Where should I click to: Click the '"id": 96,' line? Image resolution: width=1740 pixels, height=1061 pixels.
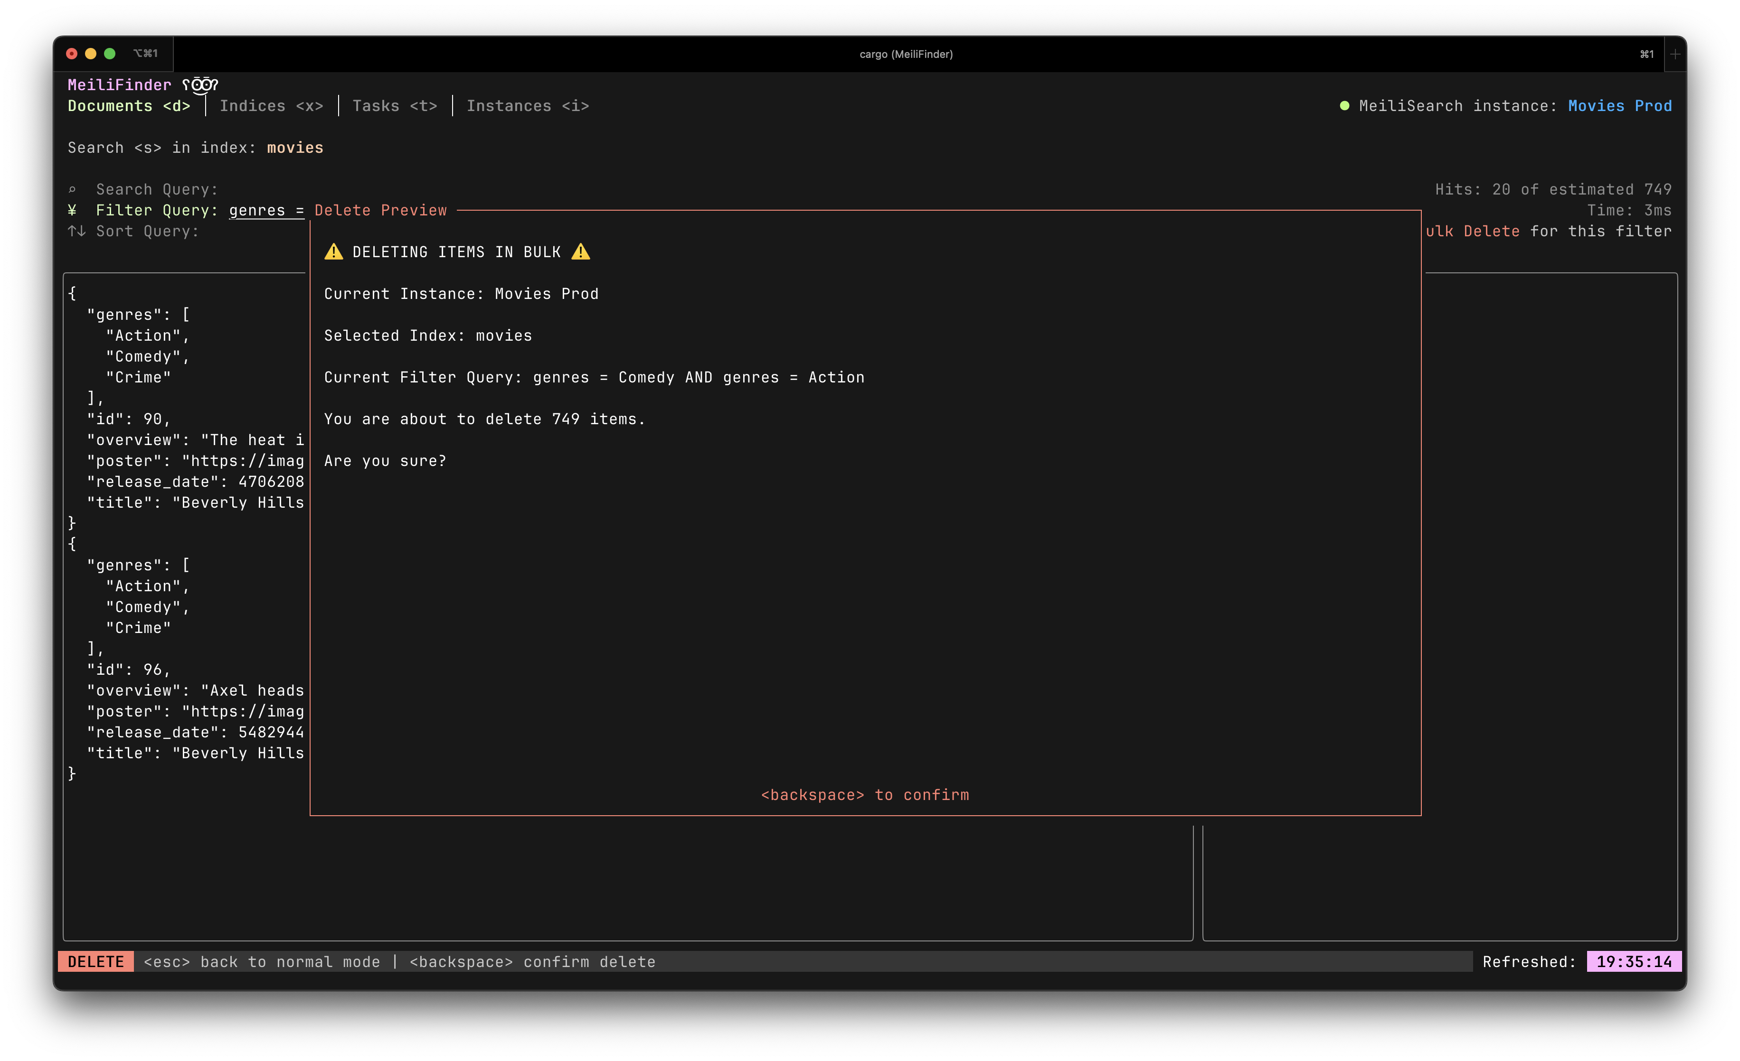pos(129,670)
